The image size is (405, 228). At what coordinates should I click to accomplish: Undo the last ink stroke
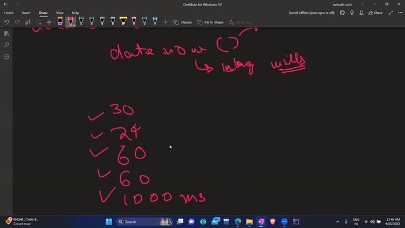click(7, 22)
